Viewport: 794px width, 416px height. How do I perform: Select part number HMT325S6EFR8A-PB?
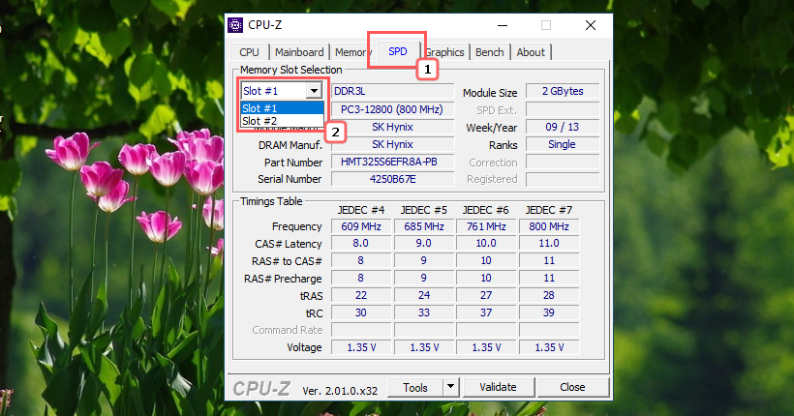tap(393, 162)
